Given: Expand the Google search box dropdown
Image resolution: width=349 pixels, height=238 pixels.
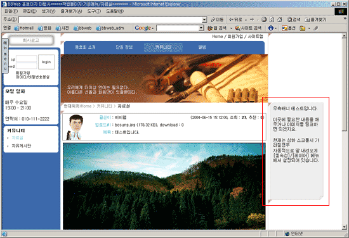Looking at the screenshot, I should click(x=201, y=28).
